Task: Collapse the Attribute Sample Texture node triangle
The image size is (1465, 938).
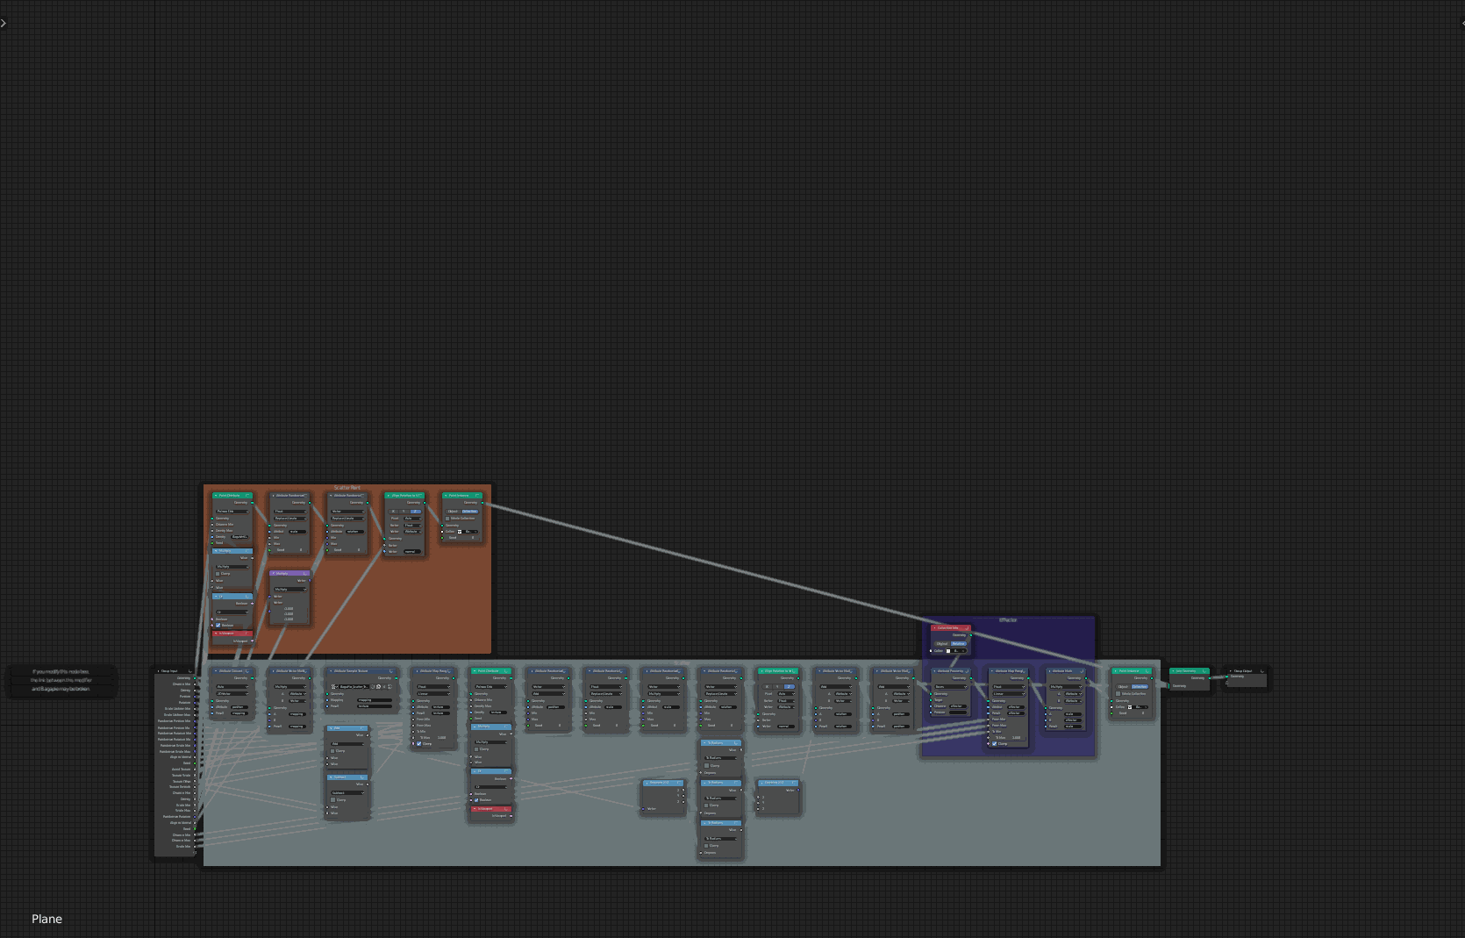Action: 331,671
